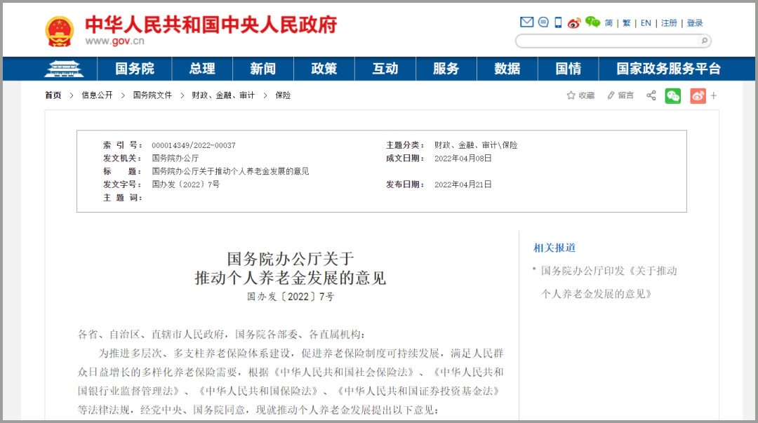Screen dimensions: 758x423
Task: Open the 国务院 navigation menu
Action: [135, 69]
